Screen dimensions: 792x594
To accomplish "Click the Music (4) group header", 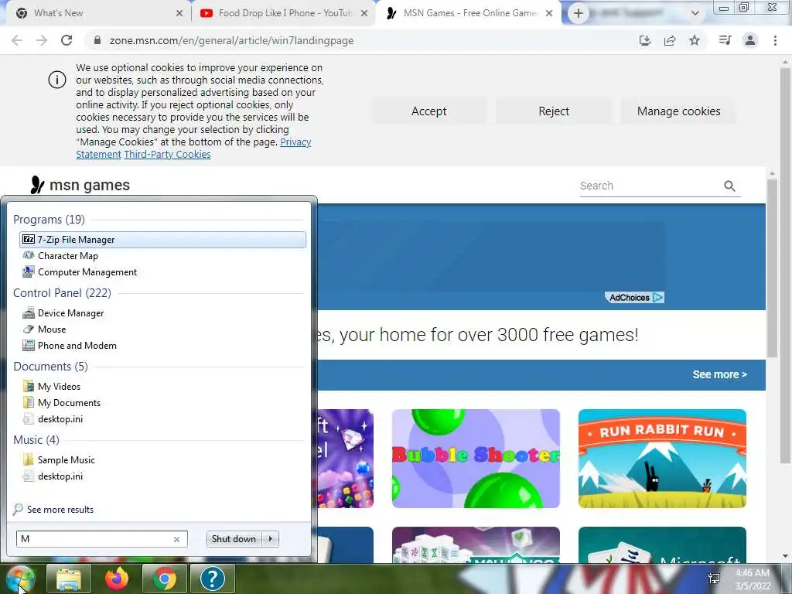I will point(36,440).
